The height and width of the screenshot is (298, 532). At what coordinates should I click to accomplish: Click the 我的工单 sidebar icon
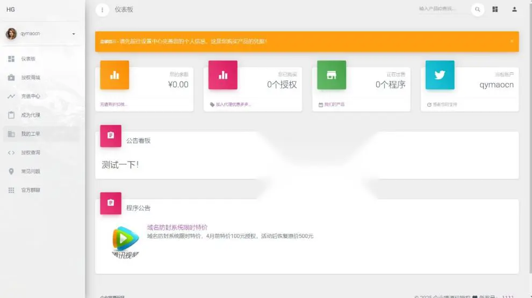11,134
